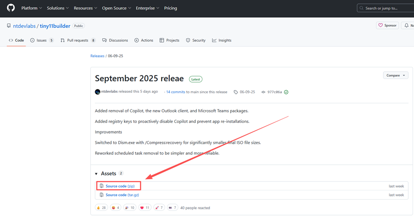The height and width of the screenshot is (216, 414).
Task: Click the tag icon beside 06-09-25
Action: coord(236,92)
